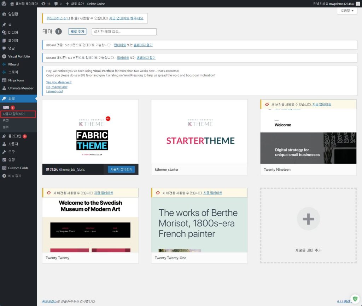Click the 지금 업데이트 해주세요 link
This screenshot has height=306, width=362.
[x=126, y=18]
